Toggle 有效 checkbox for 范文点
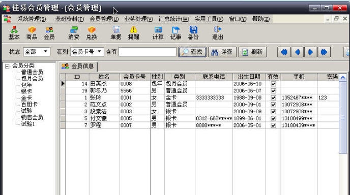 (x=273, y=105)
